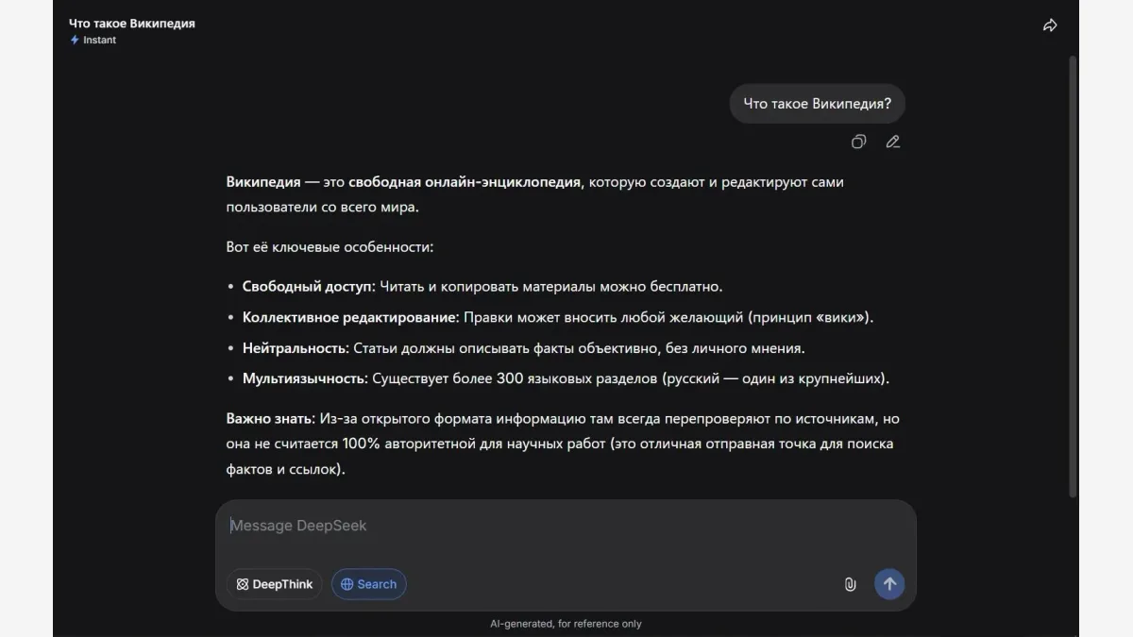The image size is (1133, 637).
Task: Edit the user message with pencil icon
Action: (x=892, y=142)
